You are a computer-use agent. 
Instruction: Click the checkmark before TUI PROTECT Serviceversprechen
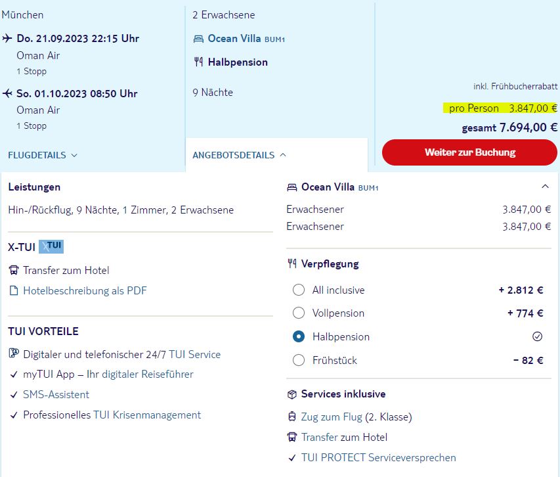(291, 458)
